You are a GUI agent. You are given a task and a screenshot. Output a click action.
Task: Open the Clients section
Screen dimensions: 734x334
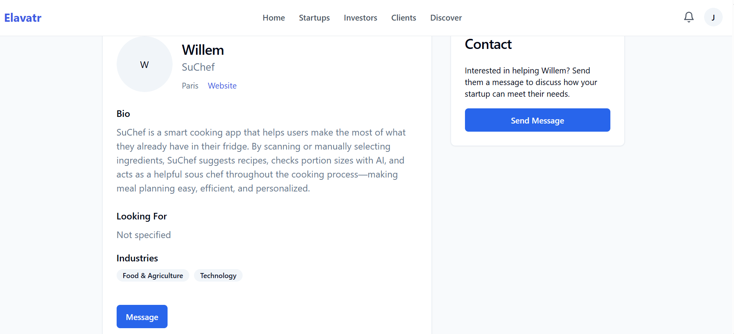click(404, 18)
